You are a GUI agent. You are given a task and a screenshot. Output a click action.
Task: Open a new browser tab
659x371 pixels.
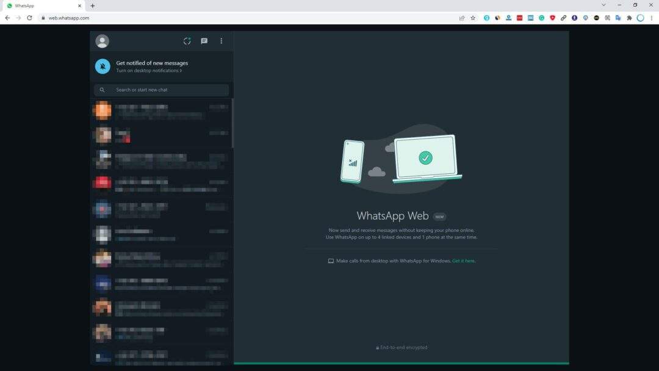pos(92,5)
